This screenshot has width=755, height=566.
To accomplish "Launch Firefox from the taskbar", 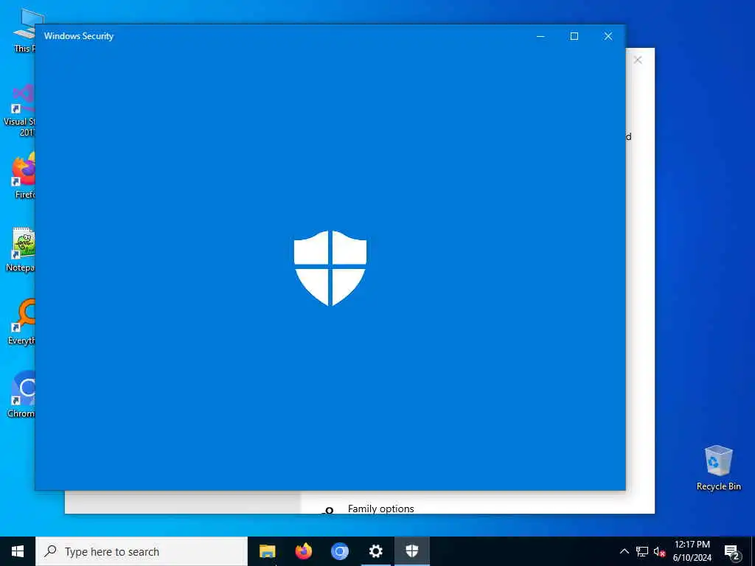I will (x=303, y=551).
